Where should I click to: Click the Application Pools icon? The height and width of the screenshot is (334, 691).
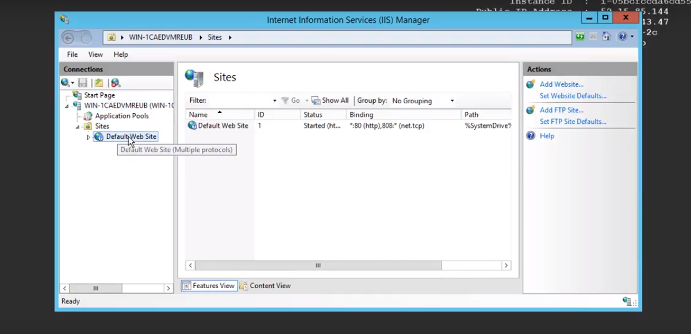tap(88, 116)
